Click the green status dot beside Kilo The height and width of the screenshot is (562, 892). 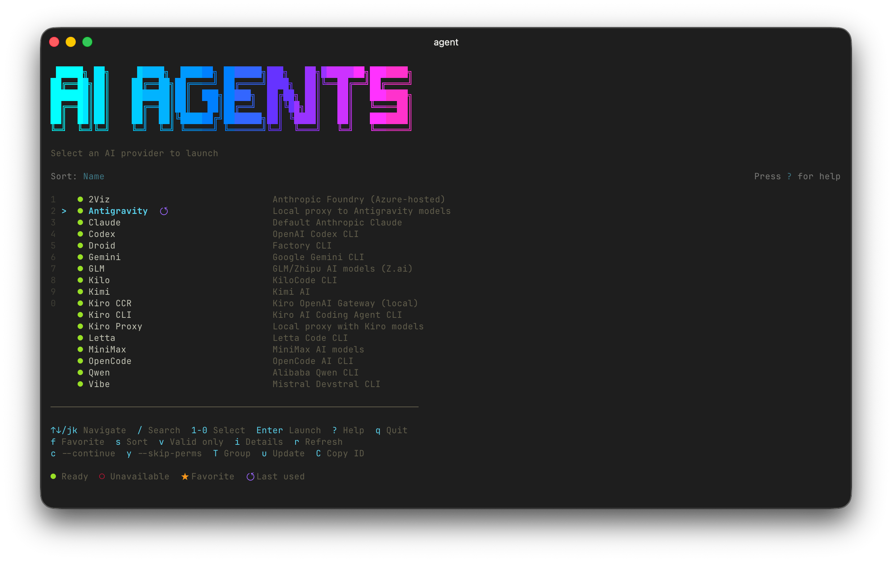click(80, 280)
